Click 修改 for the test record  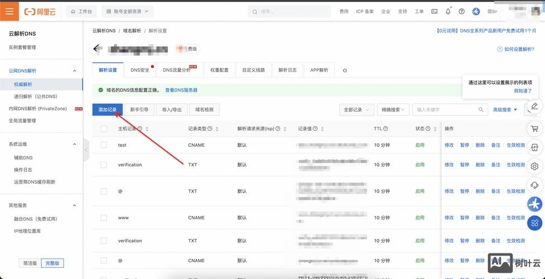pyautogui.click(x=449, y=145)
